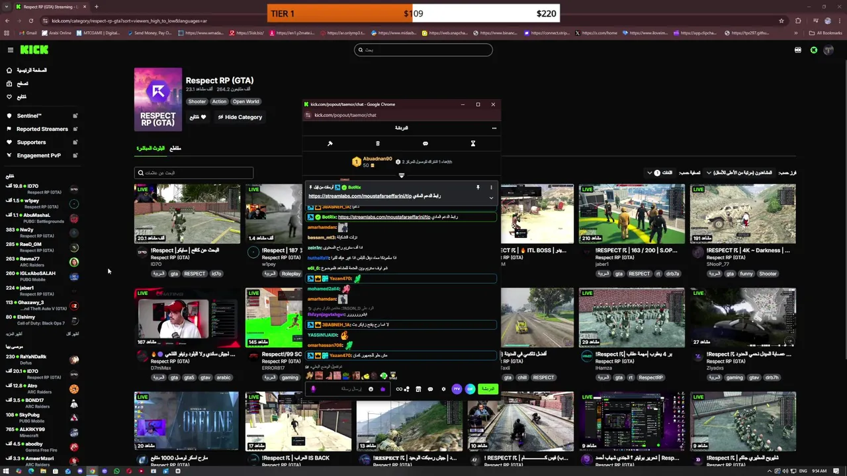Collapse the leaderboard with the downward triple-line arrow
847x476 pixels.
click(402, 175)
